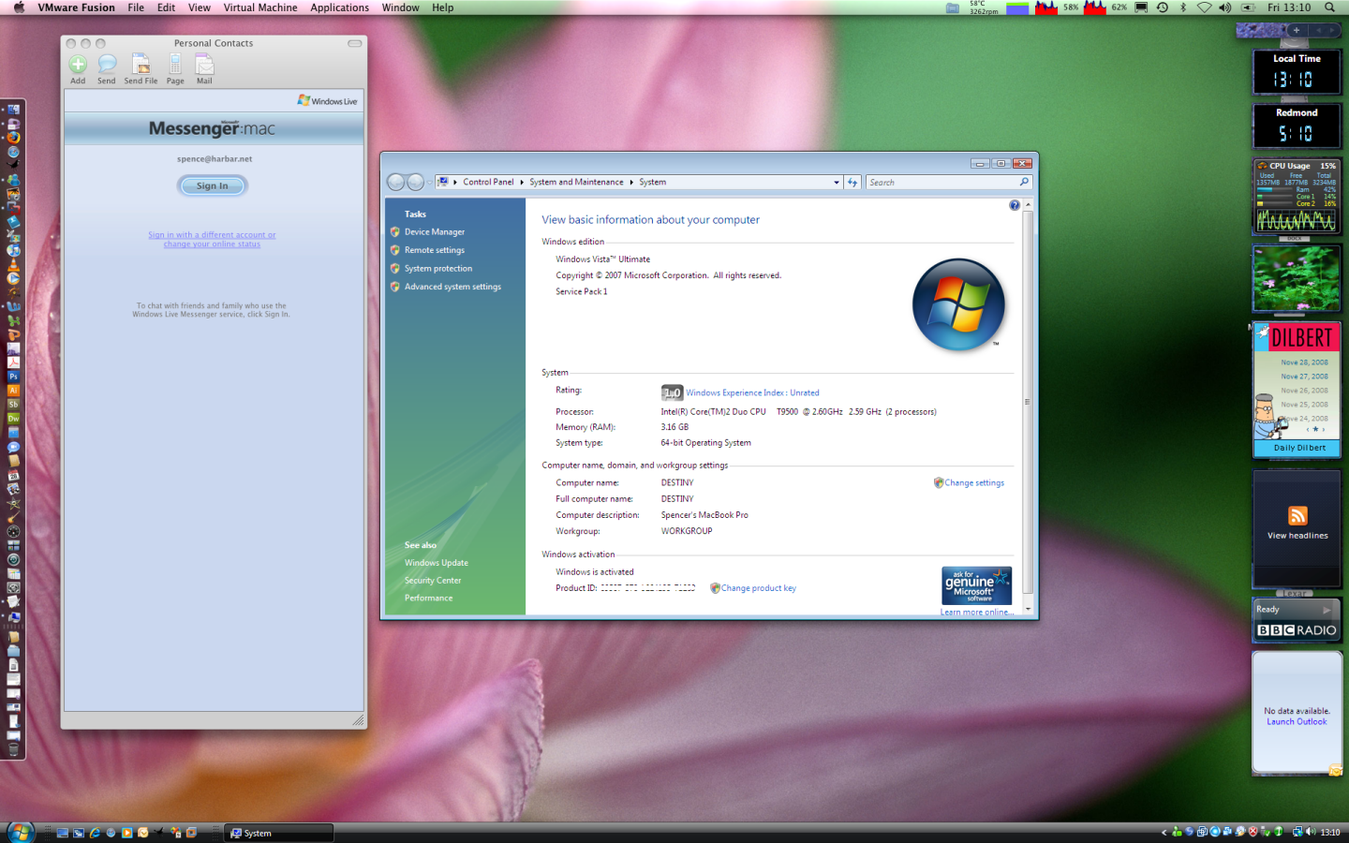Open the View menu in the menu bar
Screen dimensions: 1349x843
click(200, 7)
